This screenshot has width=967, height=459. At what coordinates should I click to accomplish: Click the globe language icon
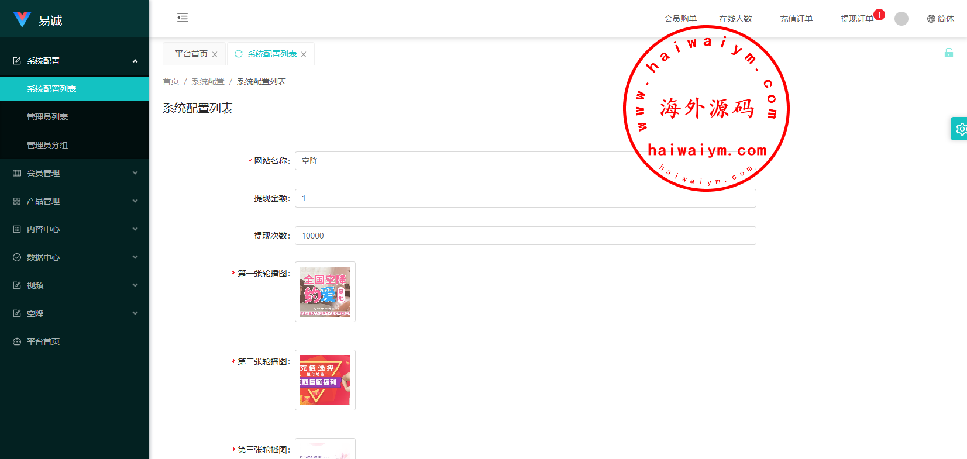click(x=931, y=19)
